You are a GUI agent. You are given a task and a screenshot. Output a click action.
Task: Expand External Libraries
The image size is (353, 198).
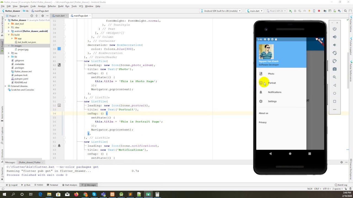coord(6,86)
